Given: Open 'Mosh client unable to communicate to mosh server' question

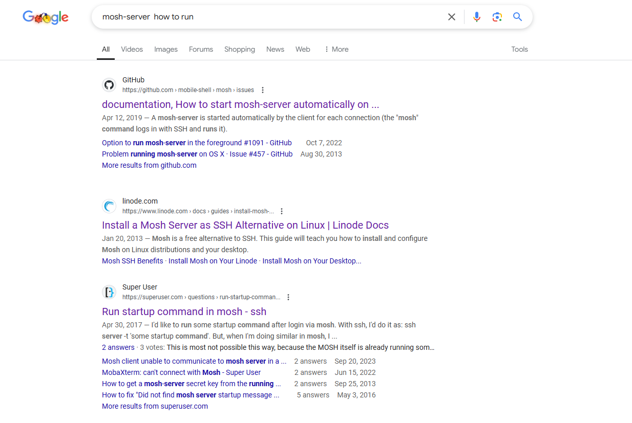Looking at the screenshot, I should pyautogui.click(x=194, y=361).
